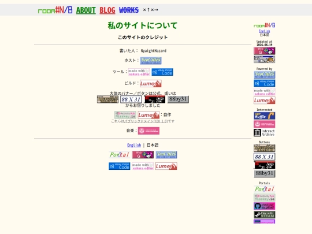This screenshot has height=234, width=312.
Task: Click the Lume badge beside ビルド
Action: pos(151,84)
